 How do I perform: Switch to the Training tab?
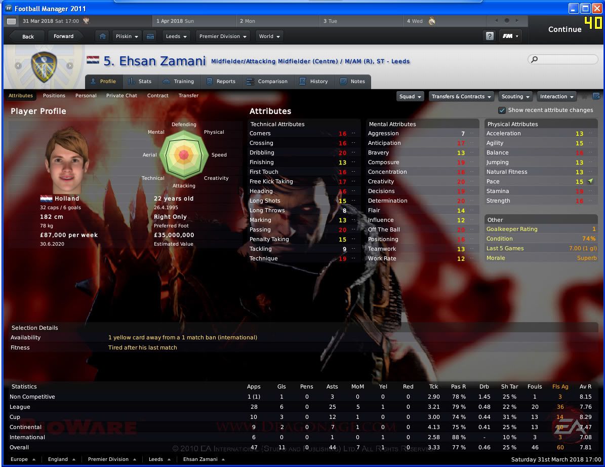pyautogui.click(x=179, y=82)
